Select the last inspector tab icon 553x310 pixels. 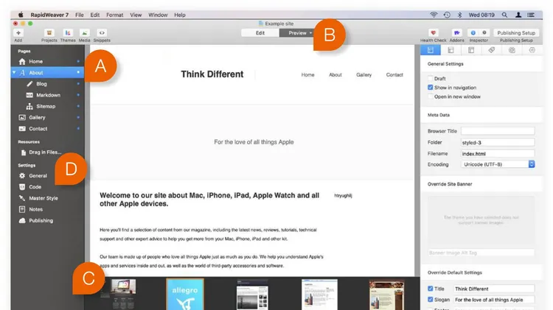(x=532, y=50)
